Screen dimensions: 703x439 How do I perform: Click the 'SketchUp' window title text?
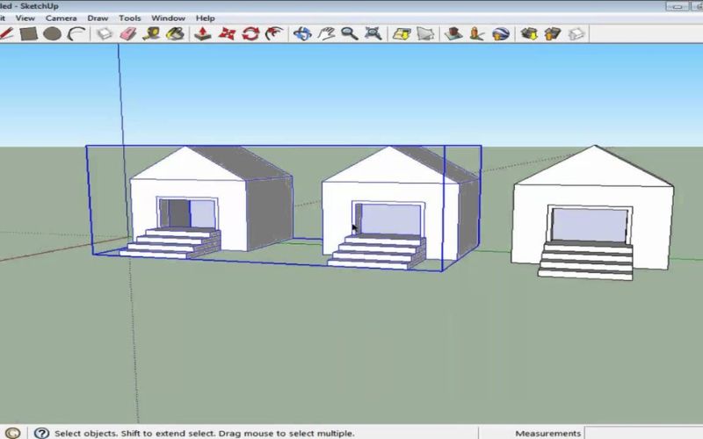(40, 6)
